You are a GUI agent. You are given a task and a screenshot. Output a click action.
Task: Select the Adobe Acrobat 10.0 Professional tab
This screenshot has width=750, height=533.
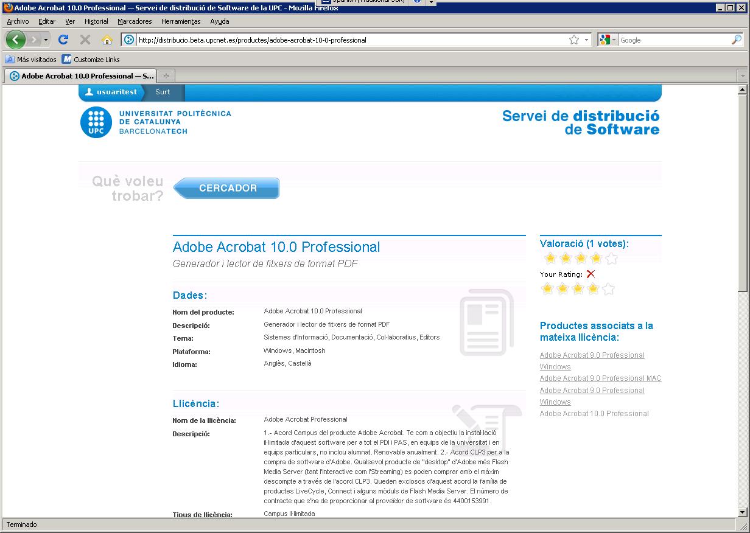pos(80,76)
